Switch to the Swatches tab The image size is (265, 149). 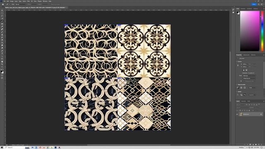243,9
